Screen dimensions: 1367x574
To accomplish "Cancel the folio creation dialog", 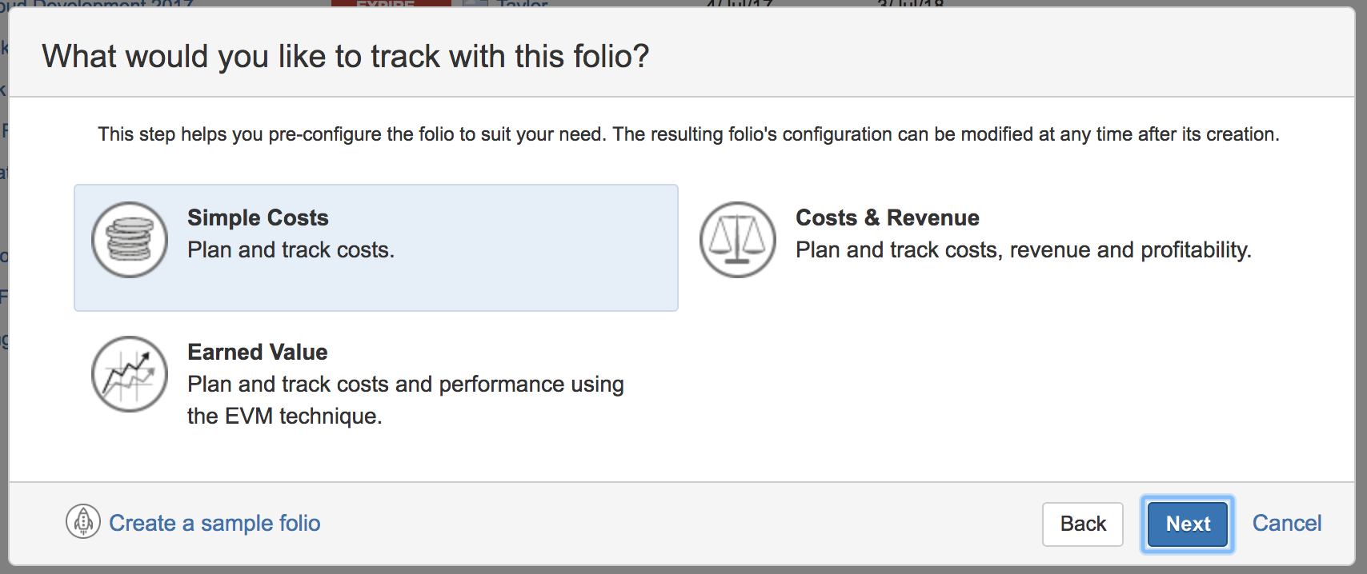I will [x=1286, y=523].
